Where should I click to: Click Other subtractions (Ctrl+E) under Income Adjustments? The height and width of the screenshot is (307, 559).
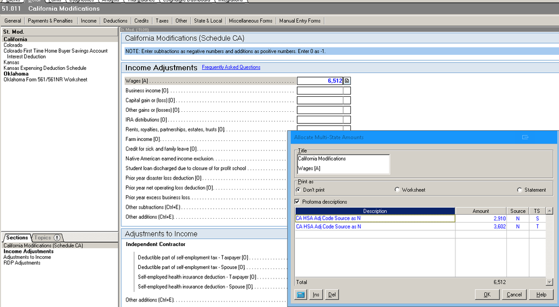(153, 207)
